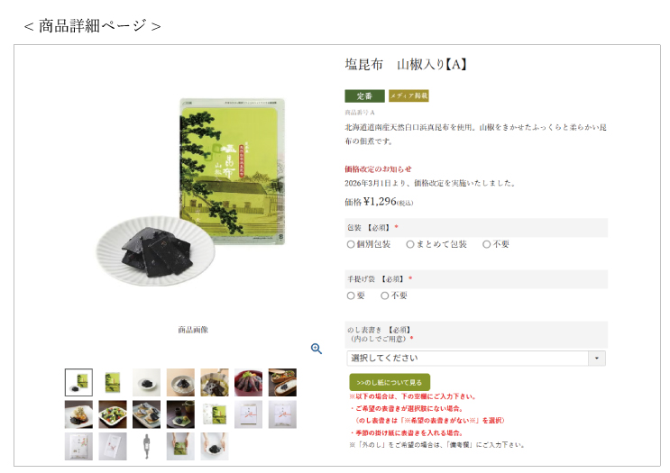Click the magnifier zoom icon below the product image
This screenshot has width=670, height=473.
(x=317, y=349)
